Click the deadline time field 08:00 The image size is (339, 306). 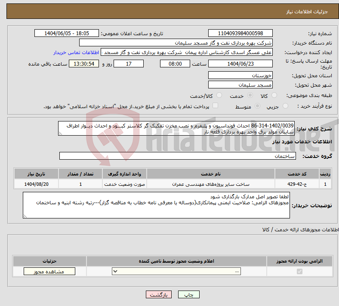click(175, 64)
